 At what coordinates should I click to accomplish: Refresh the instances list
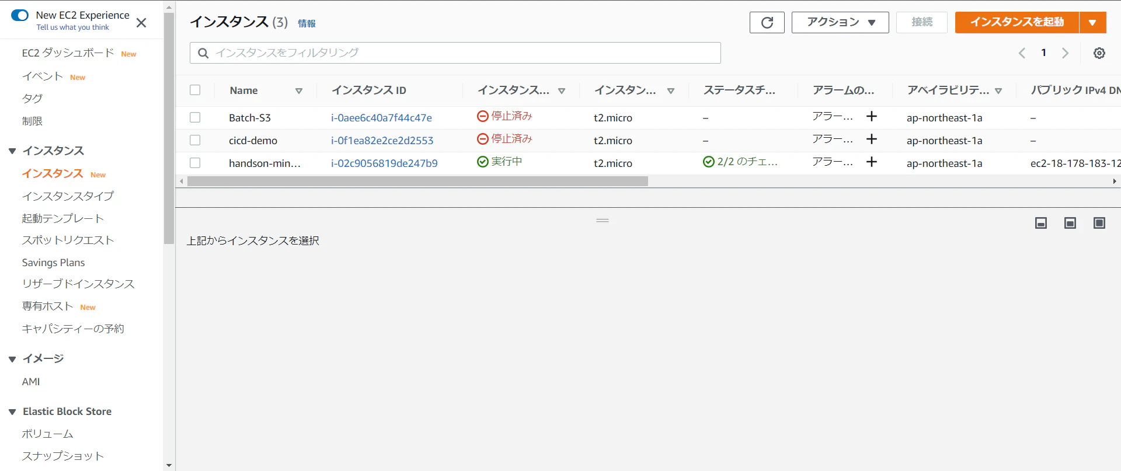click(x=767, y=23)
